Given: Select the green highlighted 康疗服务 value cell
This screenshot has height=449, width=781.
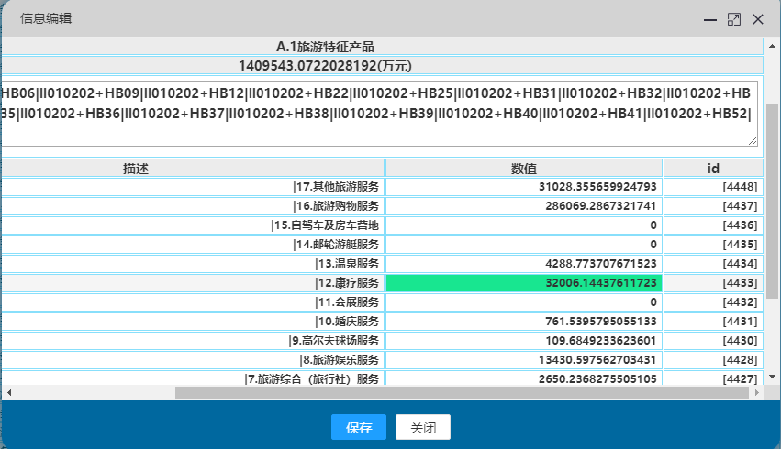Looking at the screenshot, I should (x=524, y=283).
